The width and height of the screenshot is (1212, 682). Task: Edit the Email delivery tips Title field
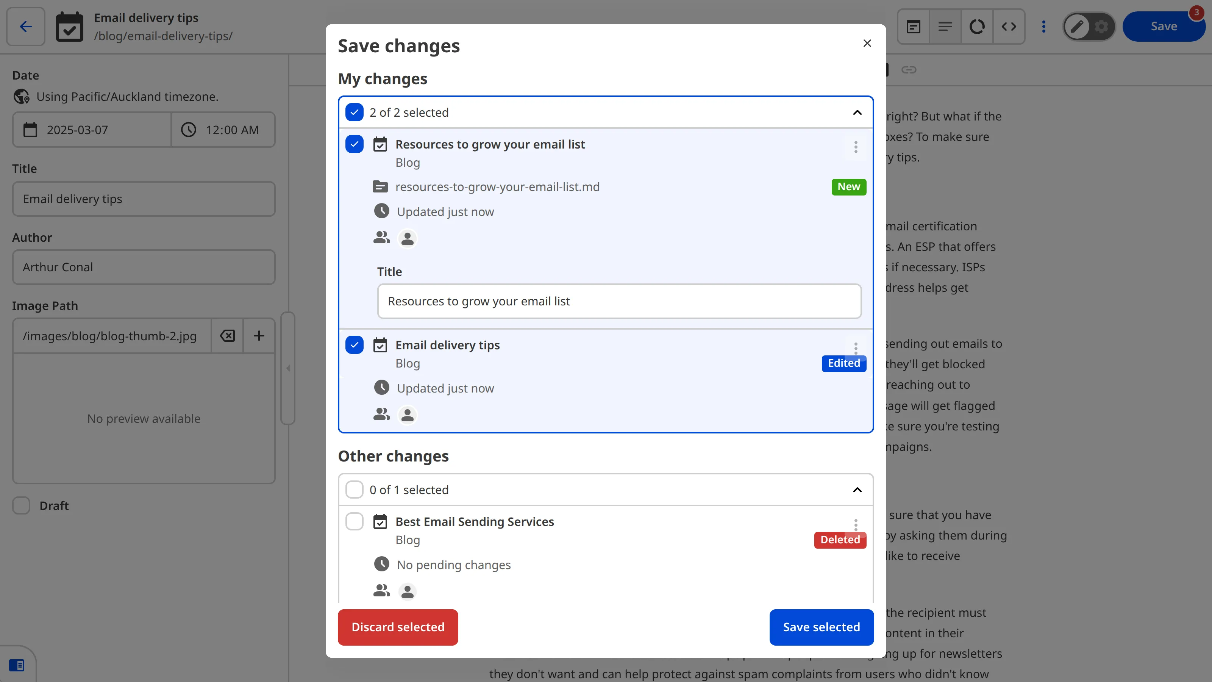pos(144,199)
